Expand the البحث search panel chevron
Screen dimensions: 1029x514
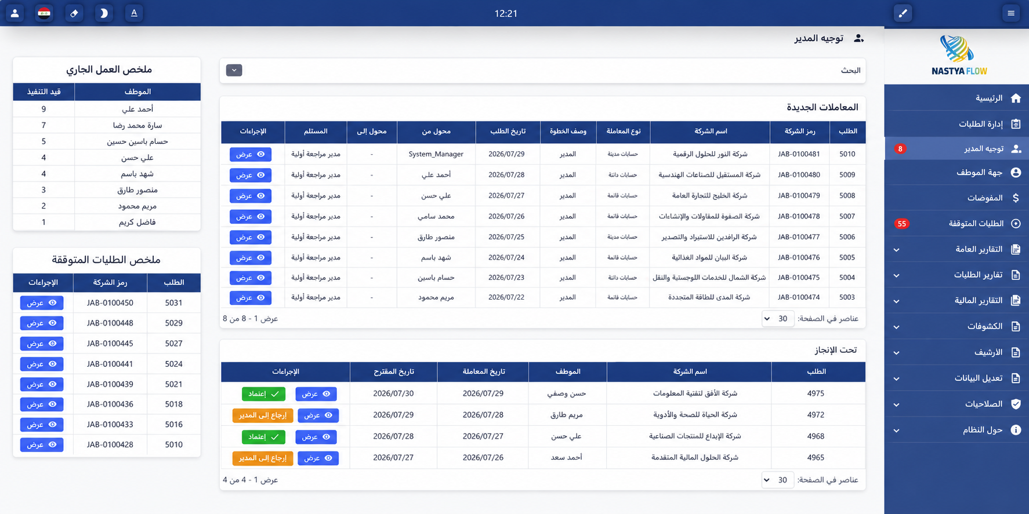point(234,70)
